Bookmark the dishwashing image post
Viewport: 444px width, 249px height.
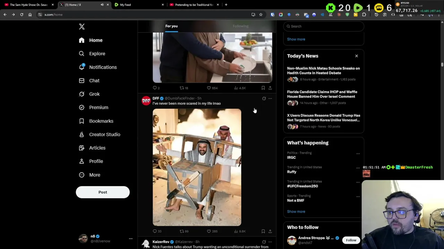pos(263,88)
